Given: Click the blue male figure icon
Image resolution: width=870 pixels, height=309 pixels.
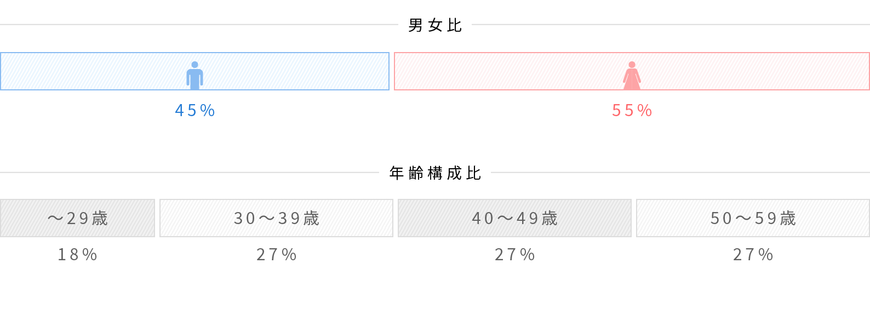Looking at the screenshot, I should coord(194,76).
